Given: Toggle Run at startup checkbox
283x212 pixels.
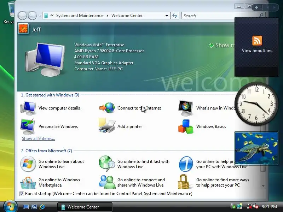Looking at the screenshot, I should (x=22, y=194).
